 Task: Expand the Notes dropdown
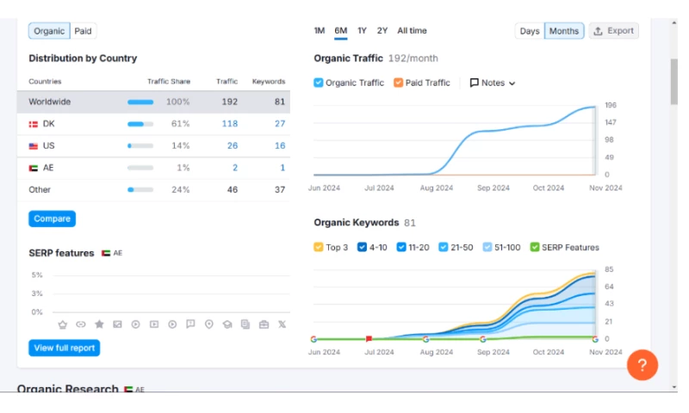[x=493, y=83]
